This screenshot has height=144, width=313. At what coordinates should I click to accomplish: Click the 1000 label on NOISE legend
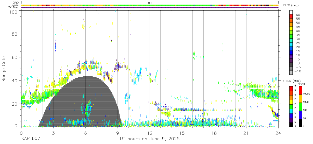click(x=306, y=102)
